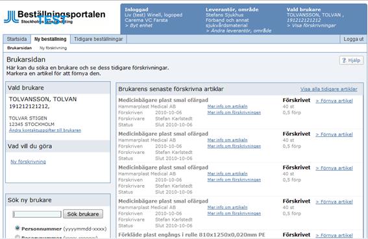Click 'Liv (test) Winell, logoped' in header

[153, 15]
